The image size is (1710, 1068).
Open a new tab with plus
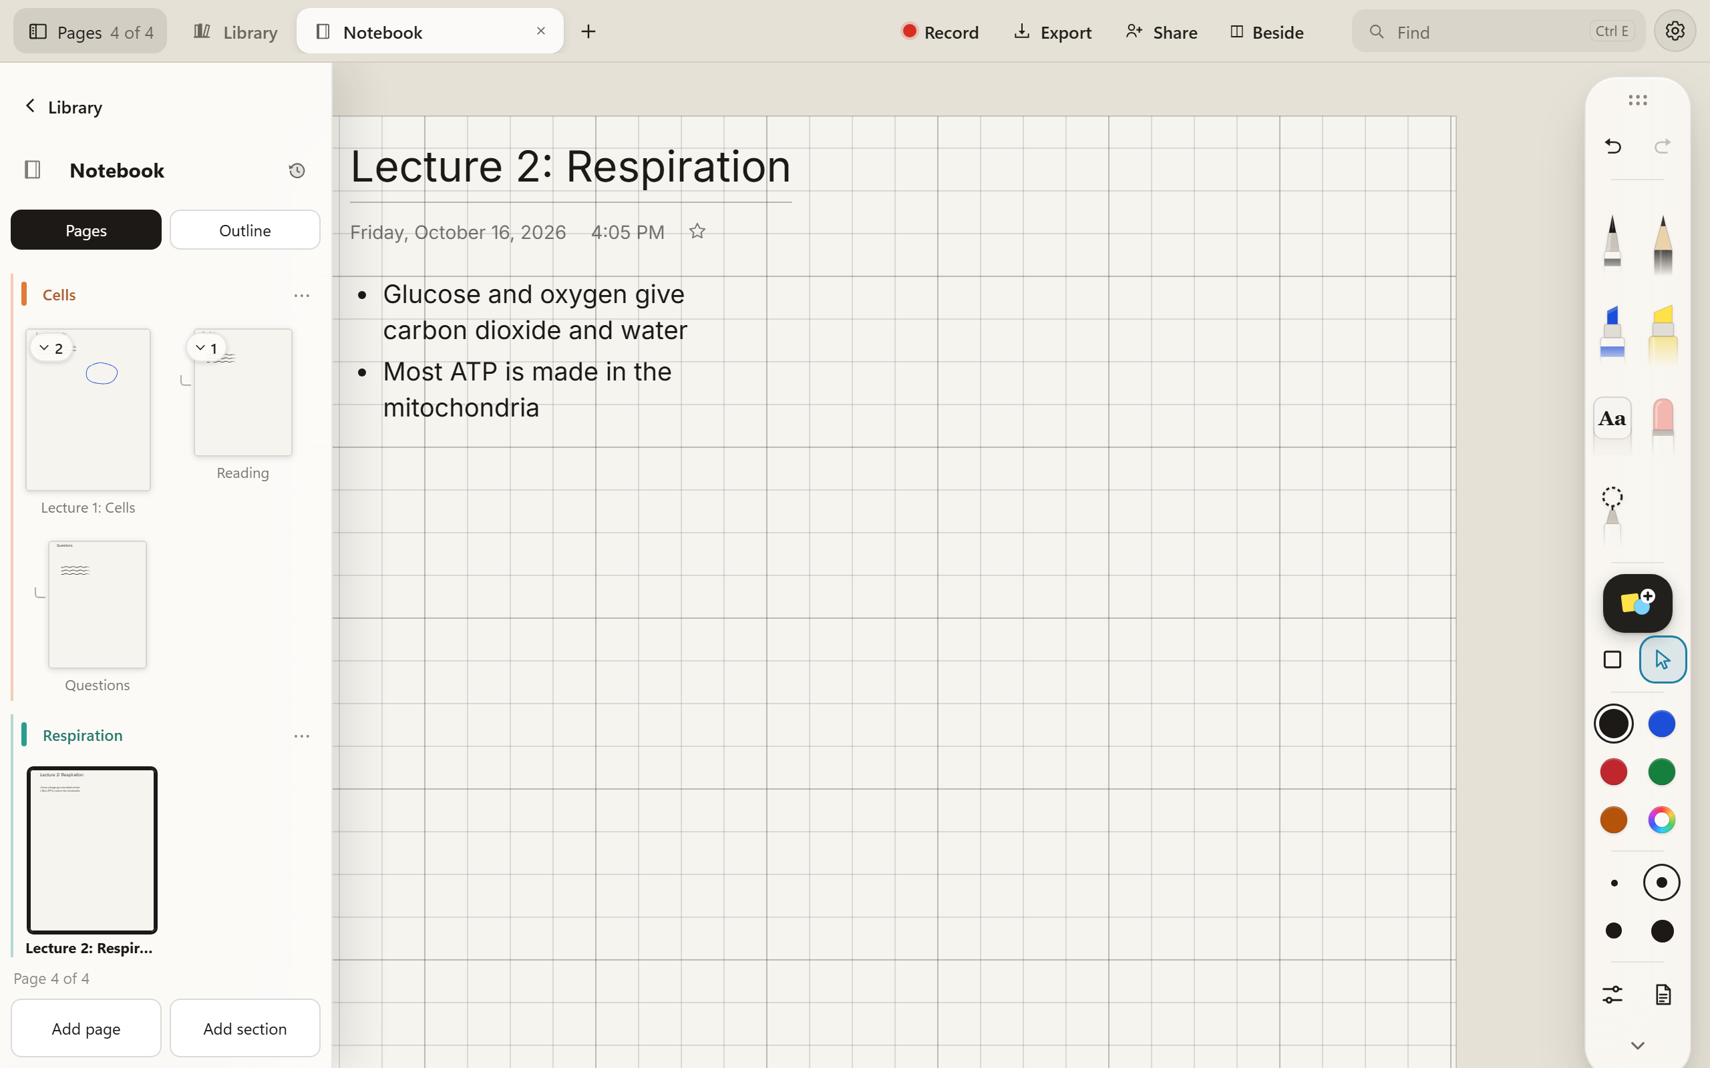point(588,31)
